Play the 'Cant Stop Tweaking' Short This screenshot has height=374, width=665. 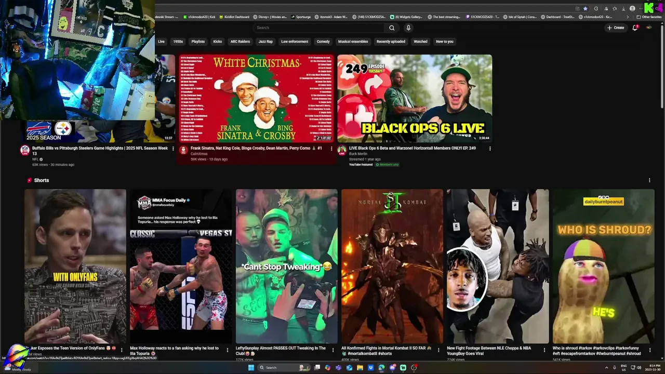(286, 266)
